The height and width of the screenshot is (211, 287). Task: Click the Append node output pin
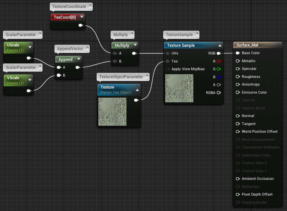coord(78,68)
